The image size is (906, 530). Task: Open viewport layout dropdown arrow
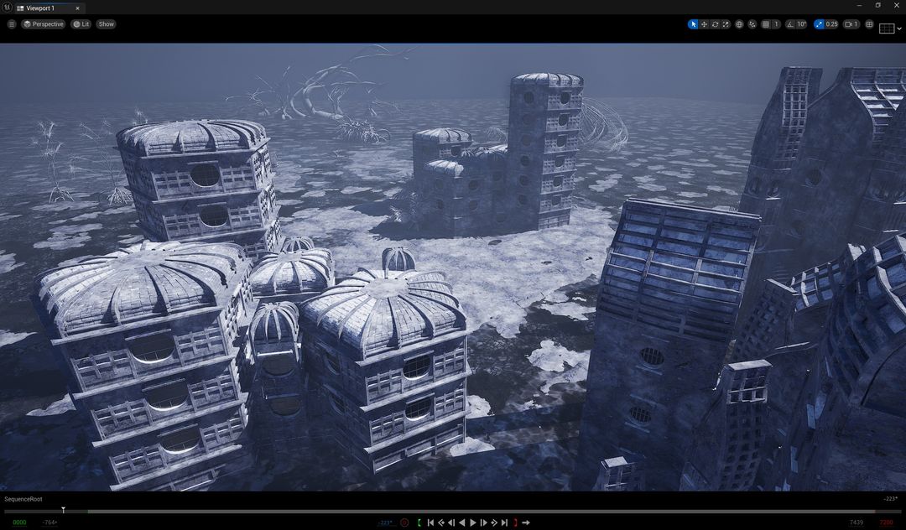[898, 29]
